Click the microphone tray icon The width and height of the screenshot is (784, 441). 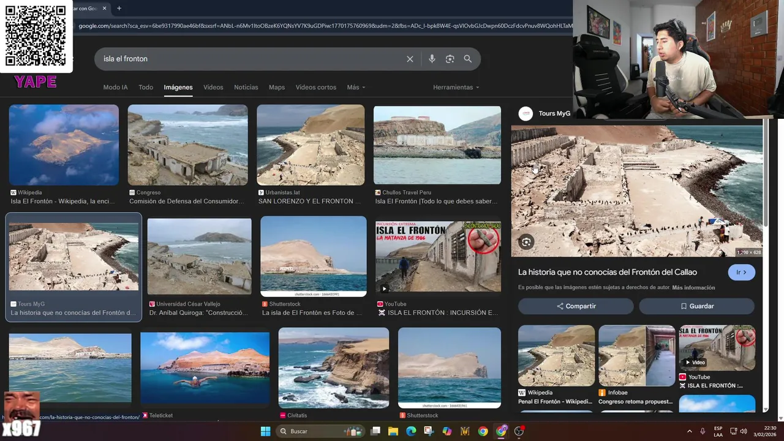click(703, 431)
